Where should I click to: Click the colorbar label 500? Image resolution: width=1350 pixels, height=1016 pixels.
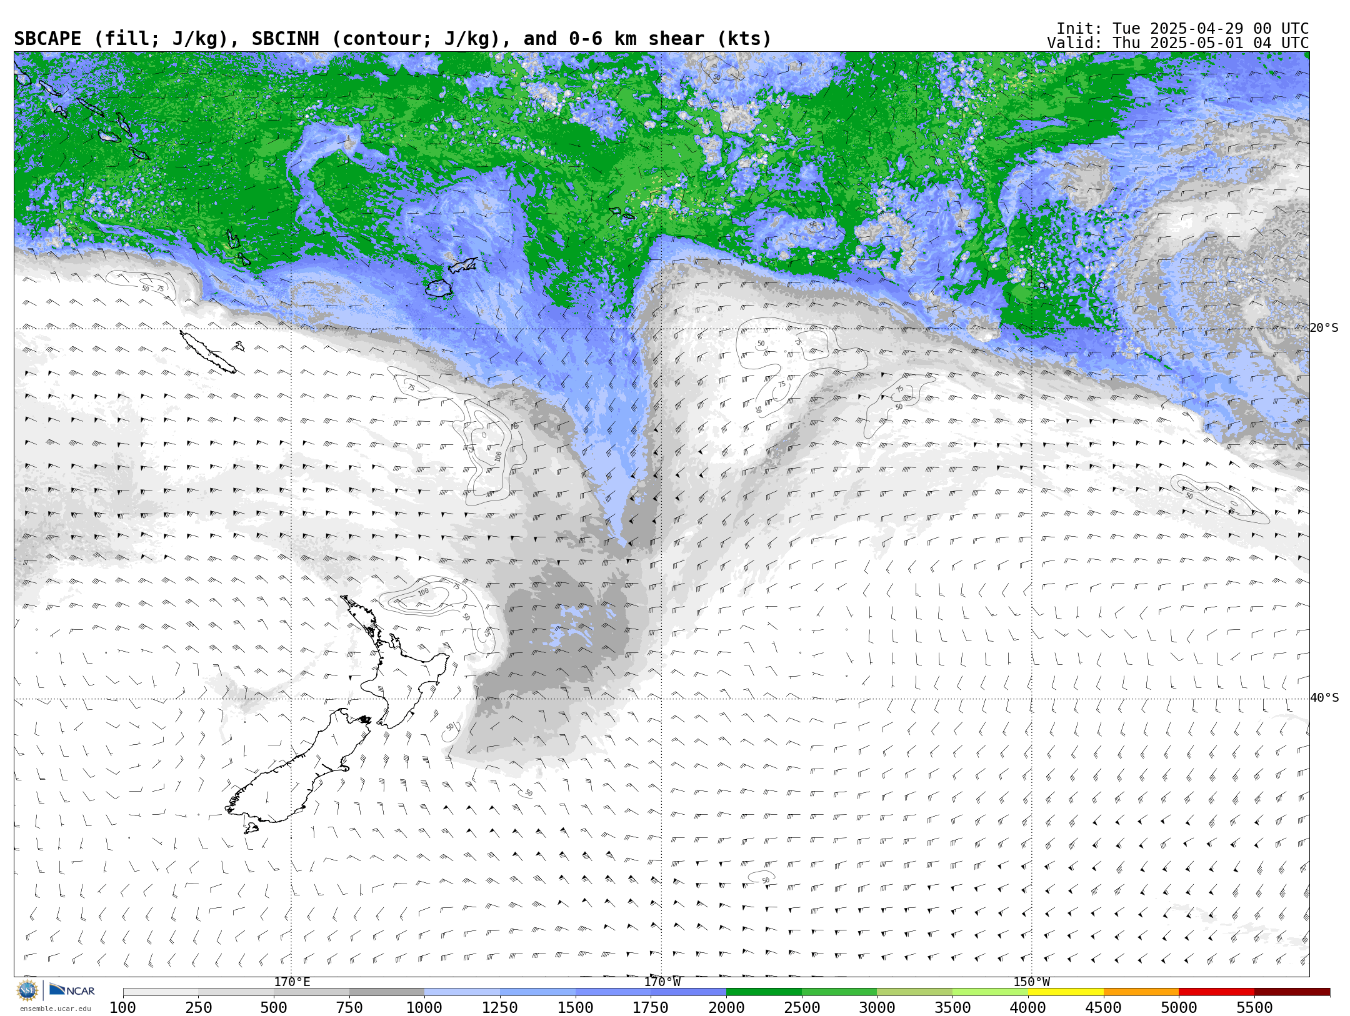(x=274, y=1008)
